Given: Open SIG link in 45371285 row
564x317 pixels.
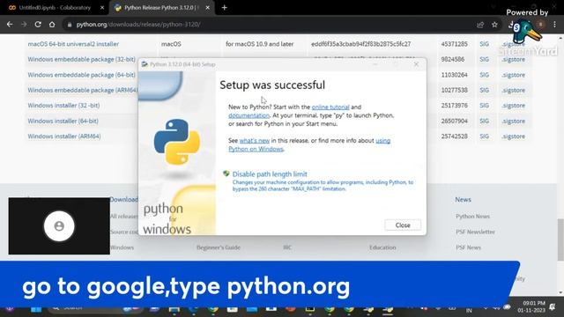Looking at the screenshot, I should 484,44.
